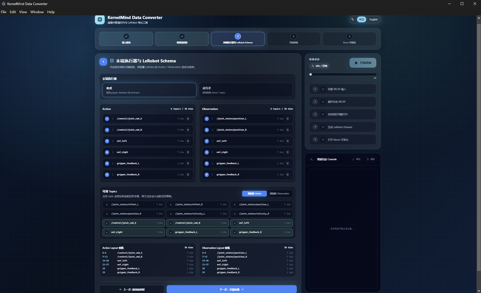Click the terminal icon beside 实时日志 Console
Viewport: 481px width, 293px height.
312,159
